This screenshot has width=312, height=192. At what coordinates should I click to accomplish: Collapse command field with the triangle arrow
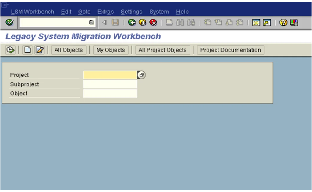point(105,22)
